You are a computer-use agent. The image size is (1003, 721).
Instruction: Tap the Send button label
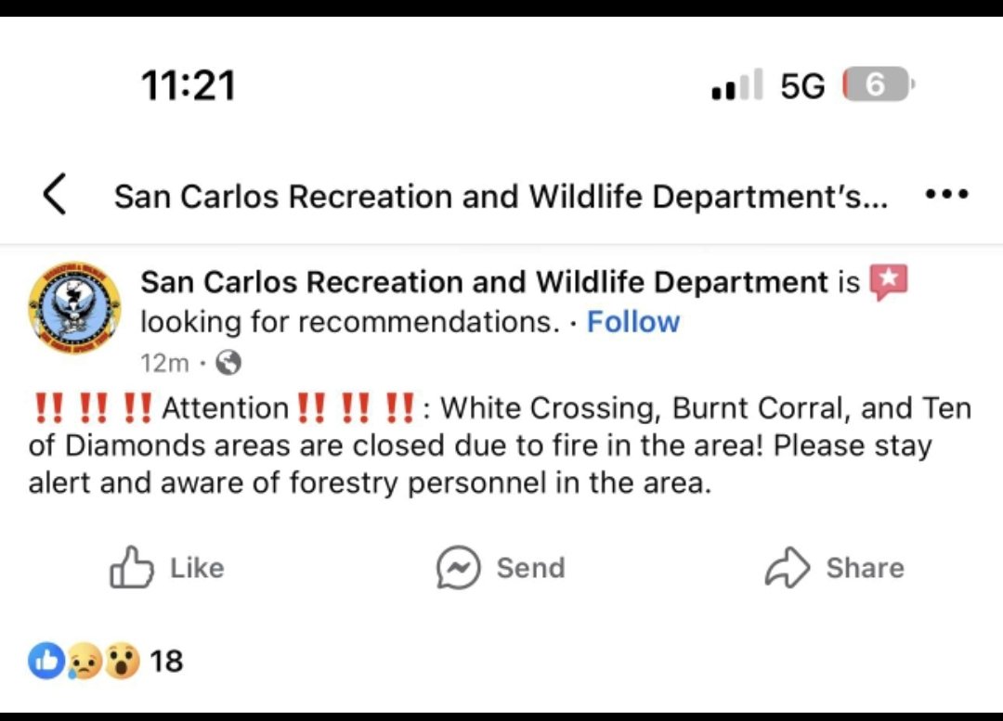click(x=531, y=568)
